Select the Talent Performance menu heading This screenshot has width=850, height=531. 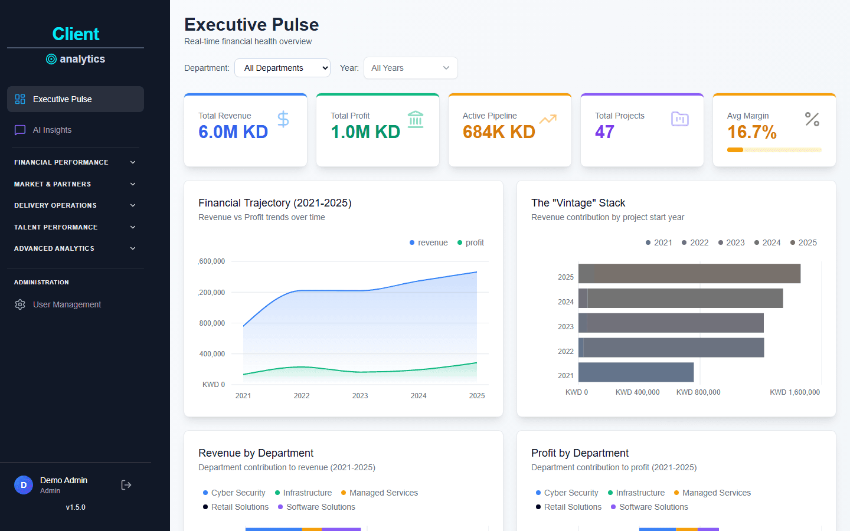coord(56,227)
